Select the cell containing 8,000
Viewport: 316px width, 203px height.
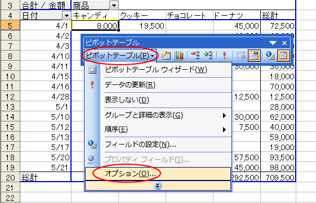[95, 25]
